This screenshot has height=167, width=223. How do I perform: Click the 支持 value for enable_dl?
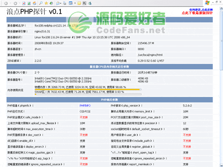[x=82, y=141]
